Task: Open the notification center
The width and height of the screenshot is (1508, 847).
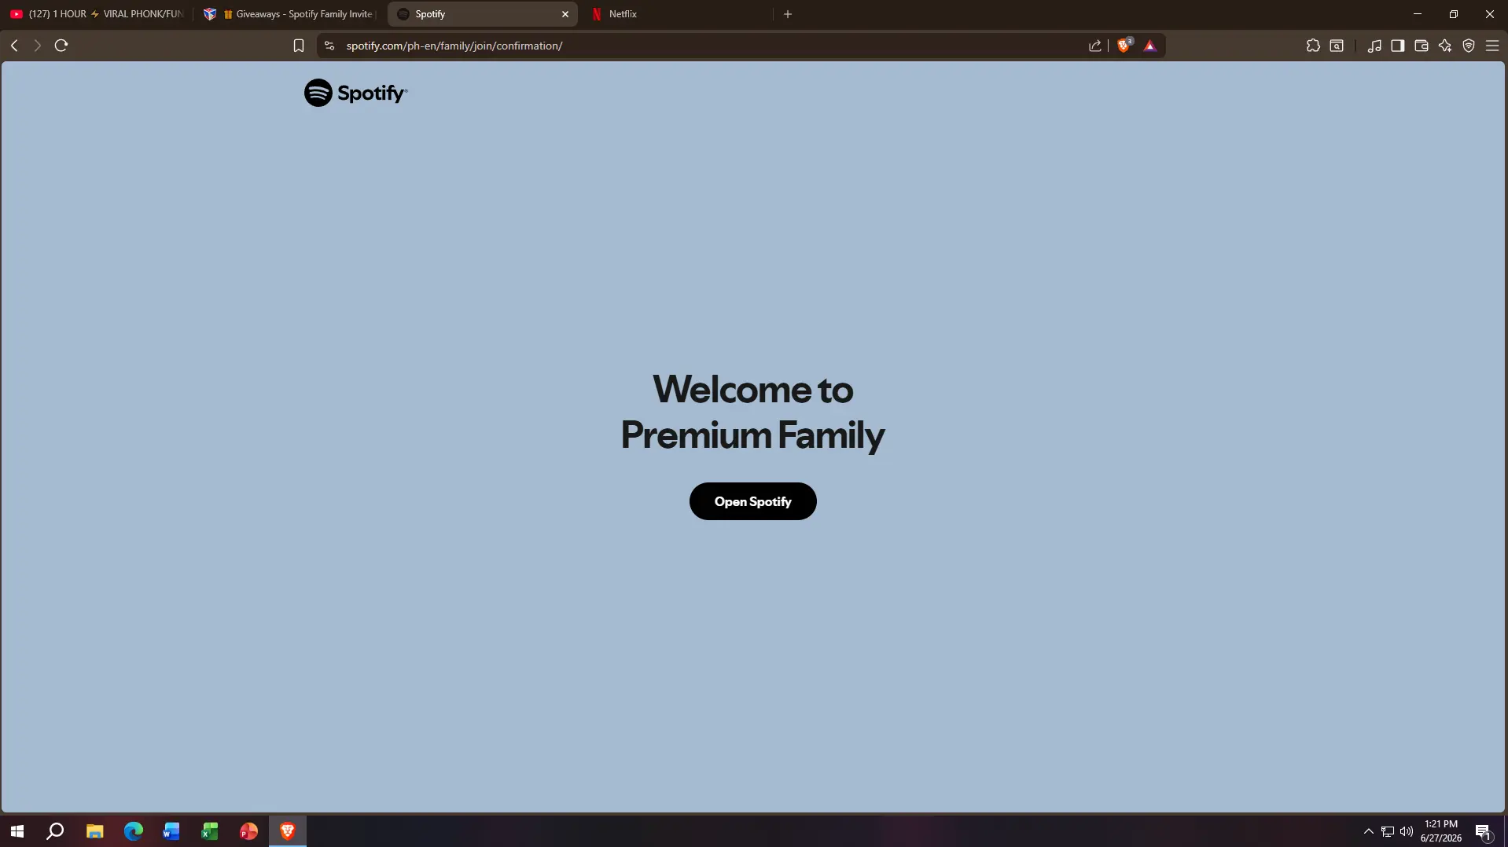Action: [1484, 831]
